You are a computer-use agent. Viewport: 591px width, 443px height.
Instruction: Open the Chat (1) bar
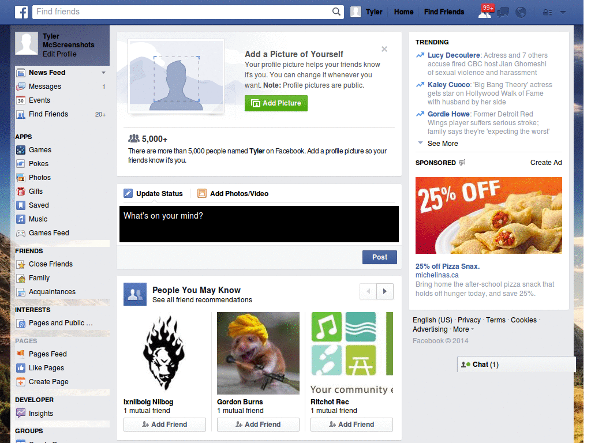pos(517,365)
